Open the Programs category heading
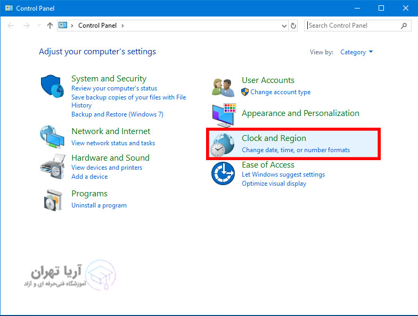 [89, 194]
